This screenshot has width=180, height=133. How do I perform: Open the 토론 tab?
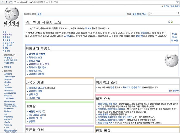point(39,14)
